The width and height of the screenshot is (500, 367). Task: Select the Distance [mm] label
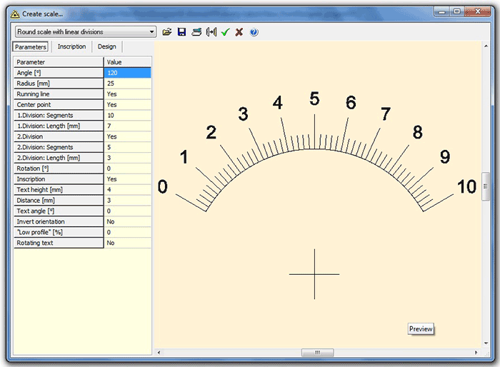point(59,200)
